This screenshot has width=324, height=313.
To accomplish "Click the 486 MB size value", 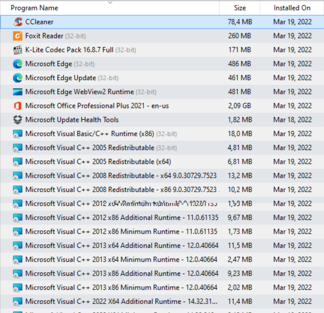I will point(240,64).
